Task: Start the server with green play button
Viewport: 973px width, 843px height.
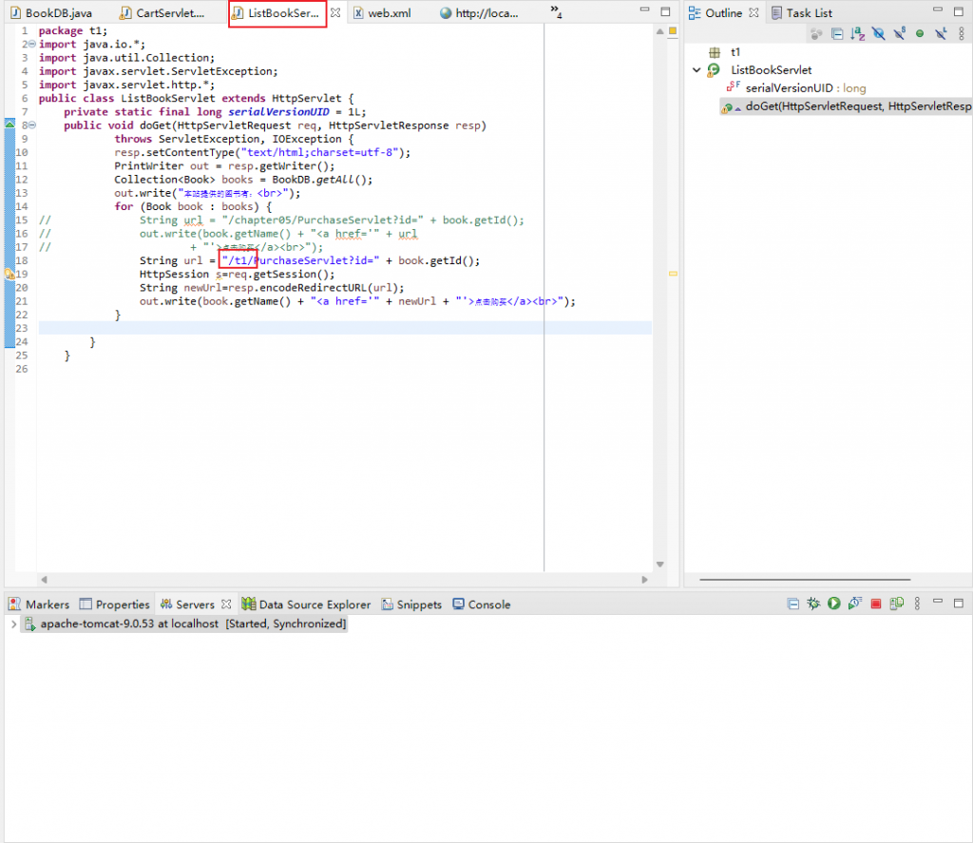Action: point(834,604)
